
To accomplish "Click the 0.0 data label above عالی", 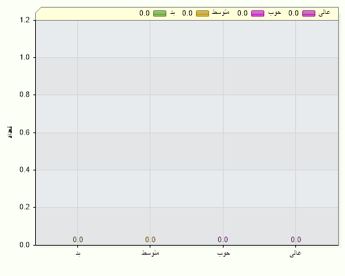I will tap(296, 239).
